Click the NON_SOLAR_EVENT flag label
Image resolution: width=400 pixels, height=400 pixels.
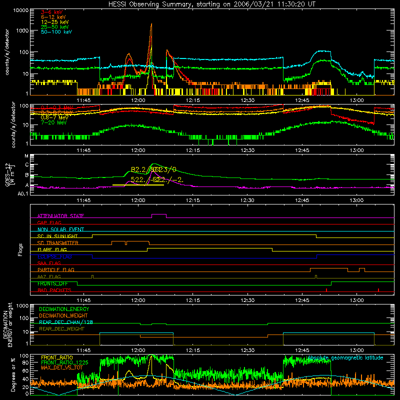[60, 229]
